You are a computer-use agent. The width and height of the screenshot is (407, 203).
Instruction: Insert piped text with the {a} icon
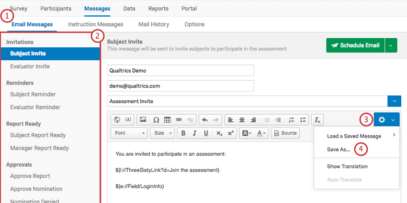pos(128,119)
